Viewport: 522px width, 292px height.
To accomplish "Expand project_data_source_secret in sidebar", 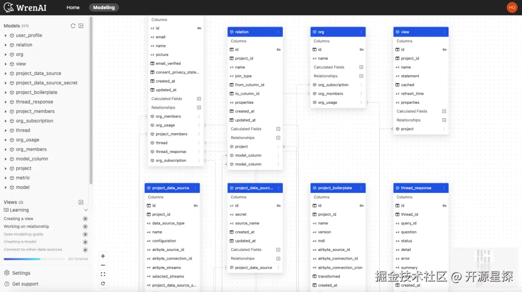I will point(5,83).
